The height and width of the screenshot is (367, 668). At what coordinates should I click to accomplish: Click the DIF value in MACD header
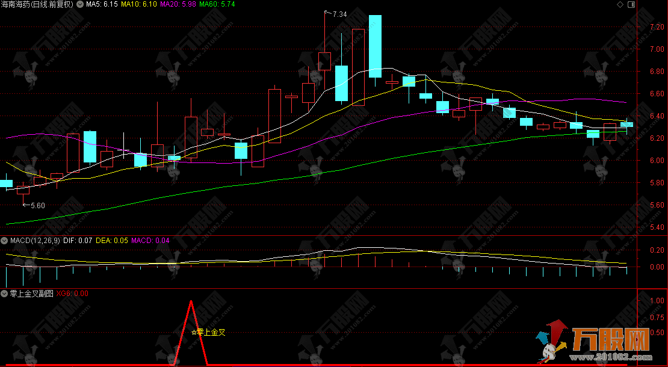84,241
